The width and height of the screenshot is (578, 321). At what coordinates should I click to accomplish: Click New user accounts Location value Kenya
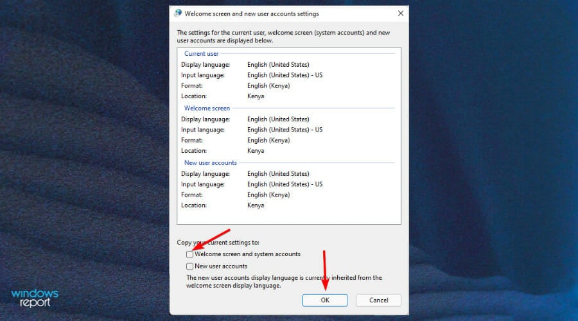(256, 205)
